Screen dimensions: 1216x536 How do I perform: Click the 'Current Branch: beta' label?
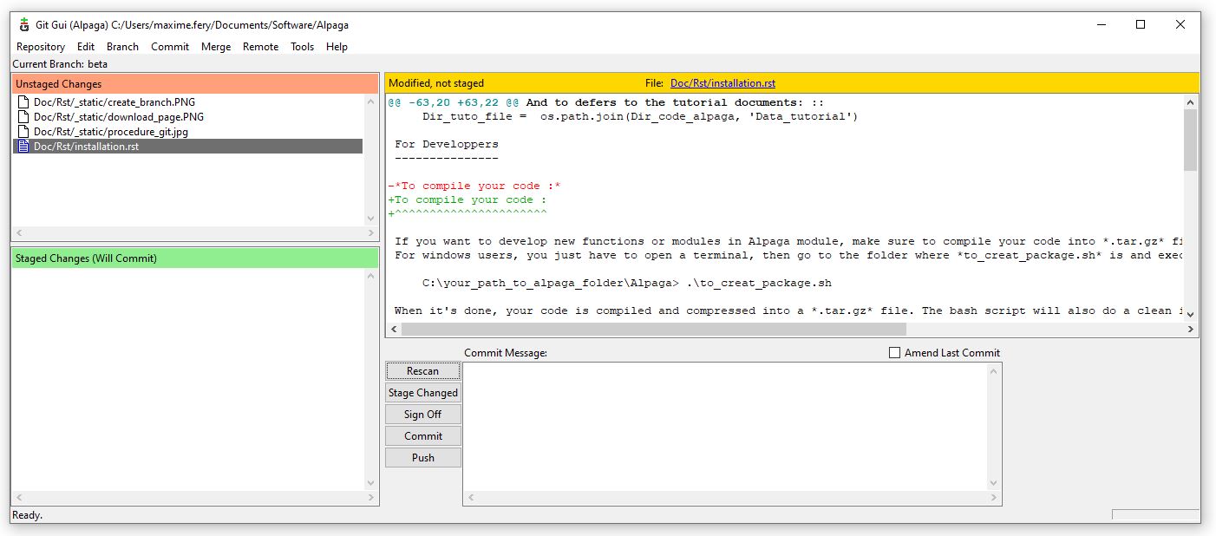pyautogui.click(x=61, y=64)
